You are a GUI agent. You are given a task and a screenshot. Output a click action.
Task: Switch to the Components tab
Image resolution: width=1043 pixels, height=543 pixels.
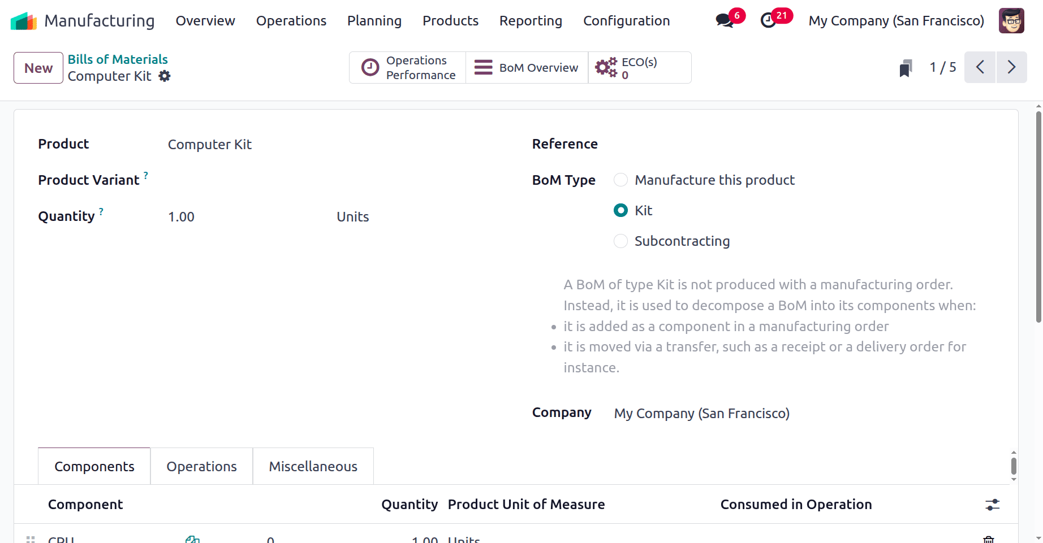pyautogui.click(x=94, y=466)
